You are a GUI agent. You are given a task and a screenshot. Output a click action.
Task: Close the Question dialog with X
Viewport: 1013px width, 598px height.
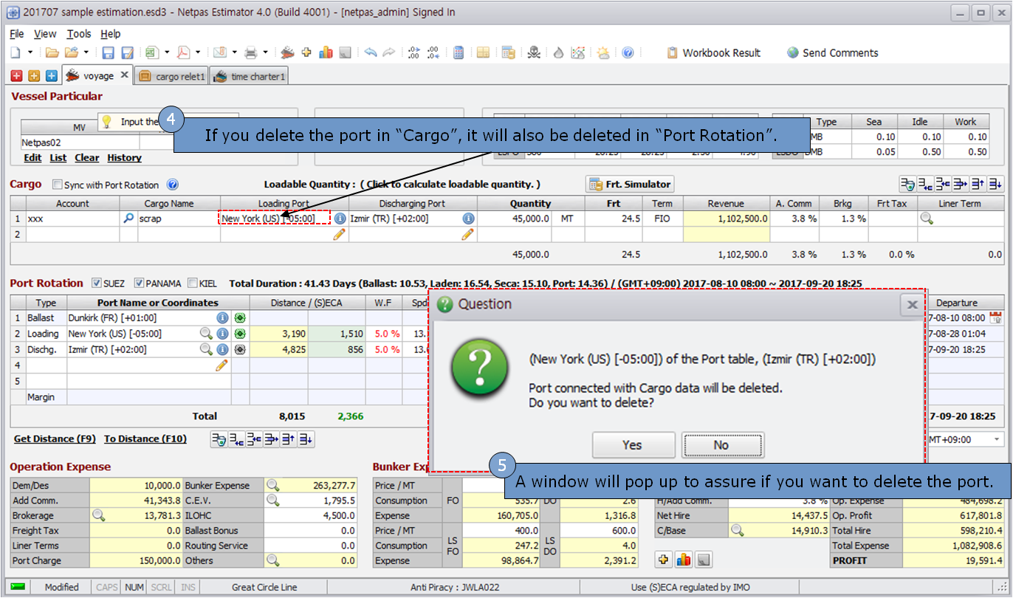(913, 304)
